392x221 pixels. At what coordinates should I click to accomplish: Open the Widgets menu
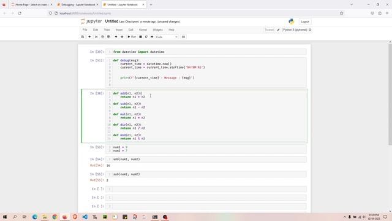pyautogui.click(x=157, y=29)
